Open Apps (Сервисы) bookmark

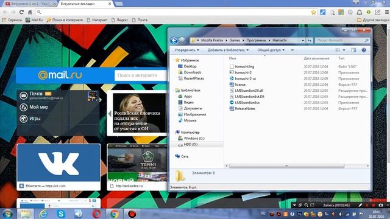click(x=12, y=20)
